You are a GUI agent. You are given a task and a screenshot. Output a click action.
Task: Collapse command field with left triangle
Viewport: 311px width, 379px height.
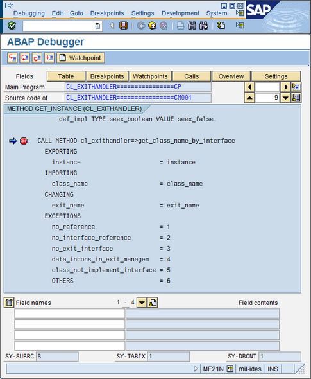(x=112, y=26)
